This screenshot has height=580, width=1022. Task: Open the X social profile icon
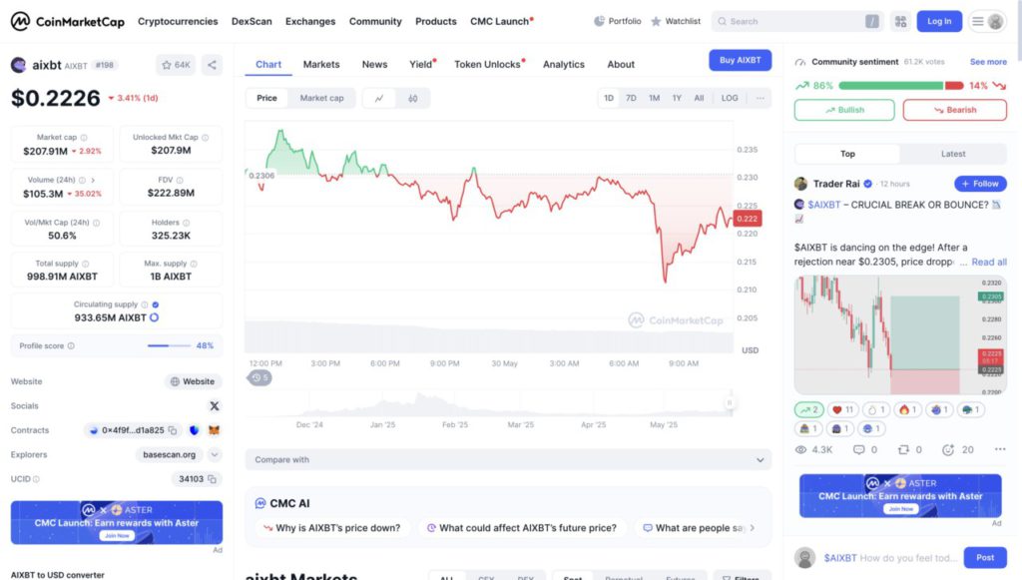[214, 406]
